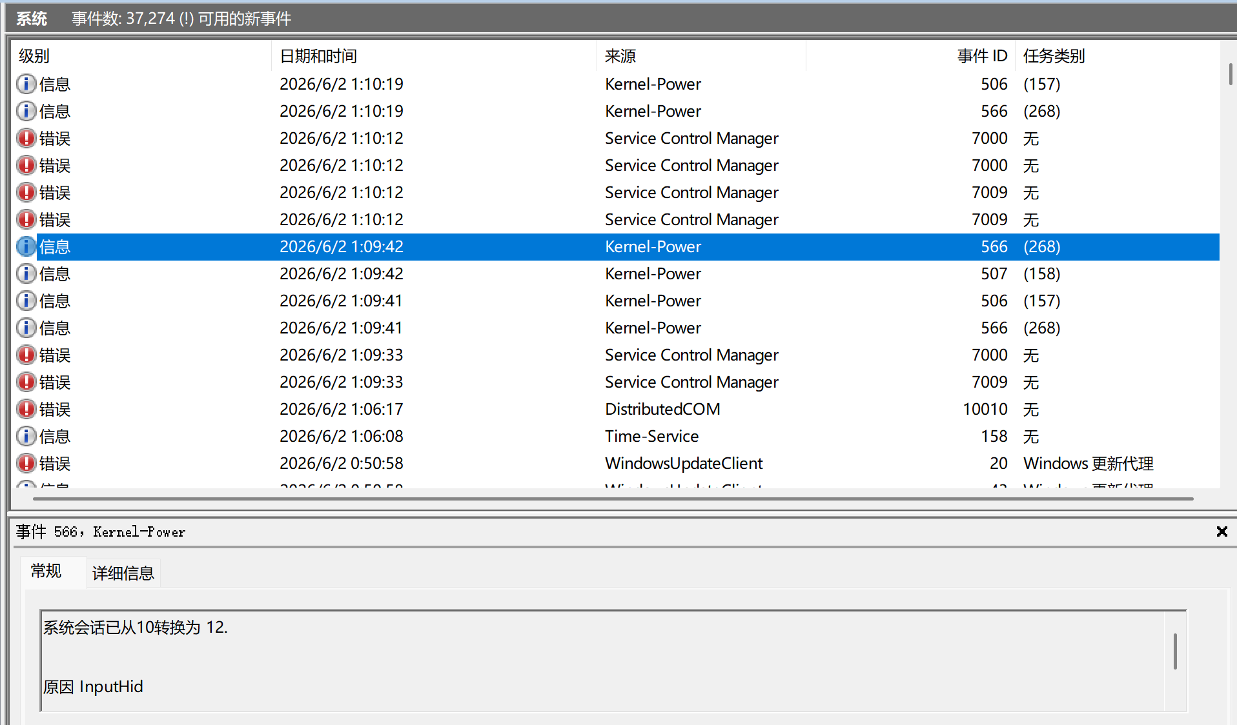Image resolution: width=1237 pixels, height=725 pixels.
Task: Click the Windows 更新代理 task category cell
Action: [1089, 463]
